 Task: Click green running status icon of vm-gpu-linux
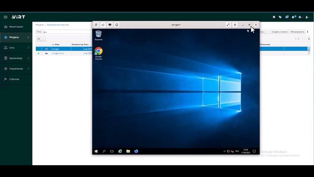point(38,54)
